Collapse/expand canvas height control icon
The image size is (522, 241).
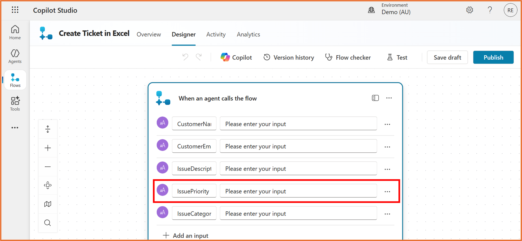point(48,129)
